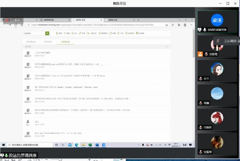Click the muted microphone icon beside 刘智敏

pos(206,54)
